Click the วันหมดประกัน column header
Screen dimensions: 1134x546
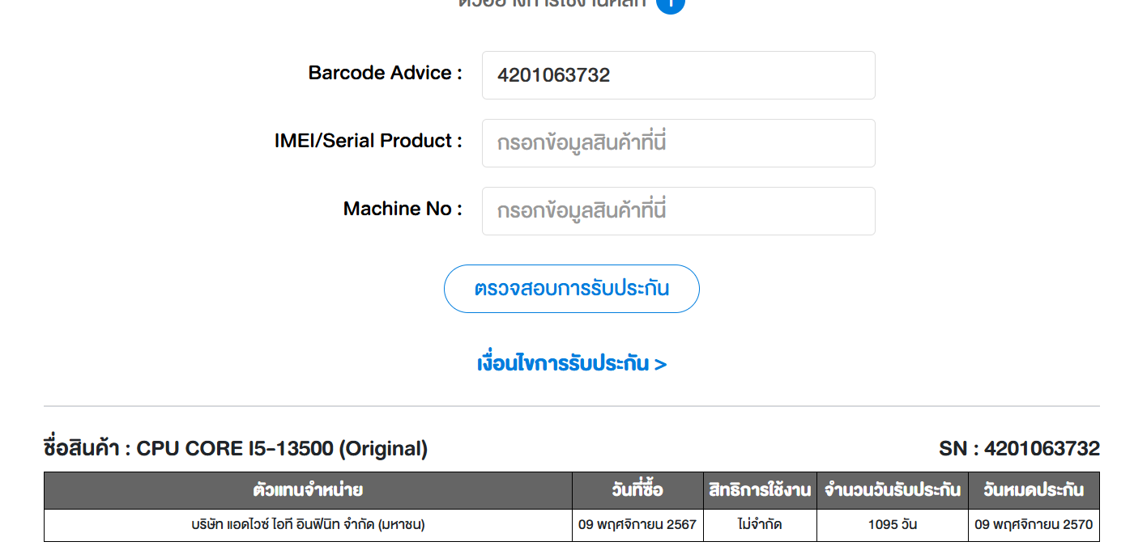tap(1034, 490)
